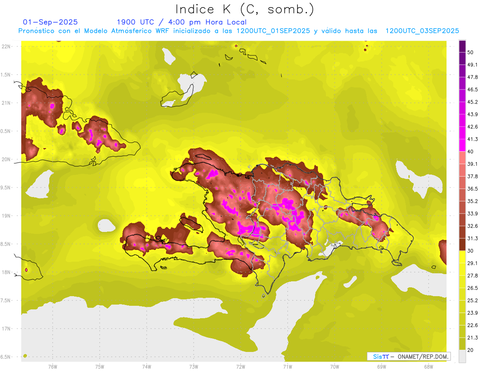Click the time '1900 UTC / 4:00 pm Hora Local'
Screen dimensions: 481x372
click(x=182, y=22)
